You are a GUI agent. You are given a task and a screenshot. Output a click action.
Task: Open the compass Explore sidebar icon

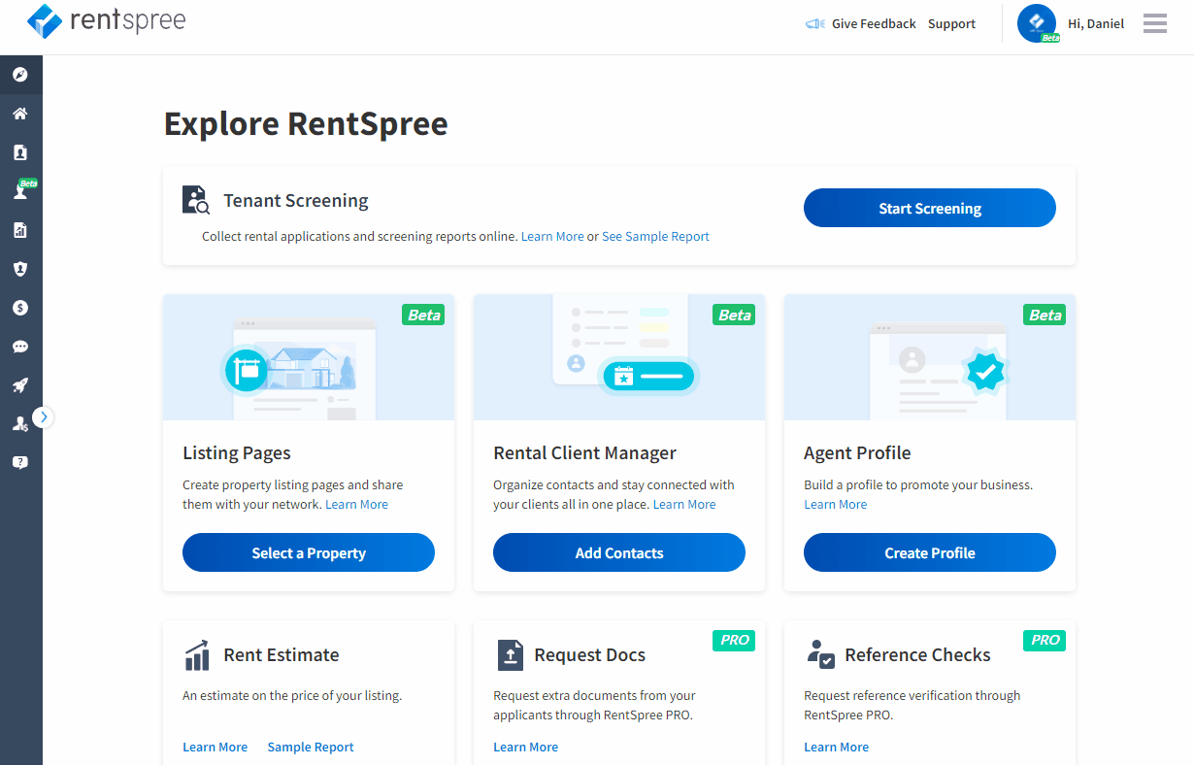(x=20, y=75)
